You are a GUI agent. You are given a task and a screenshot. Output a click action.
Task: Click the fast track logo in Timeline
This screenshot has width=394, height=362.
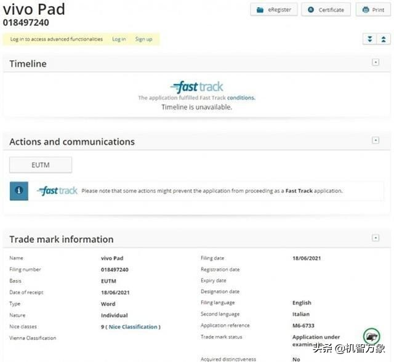(196, 87)
